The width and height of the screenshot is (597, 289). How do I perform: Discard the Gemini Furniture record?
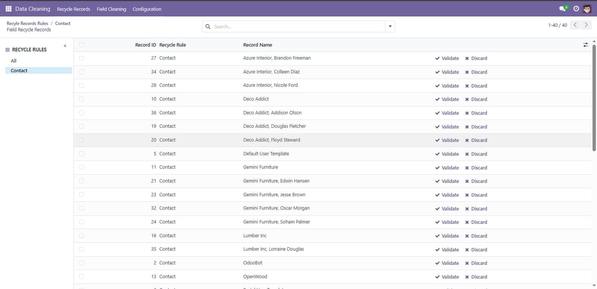476,168
